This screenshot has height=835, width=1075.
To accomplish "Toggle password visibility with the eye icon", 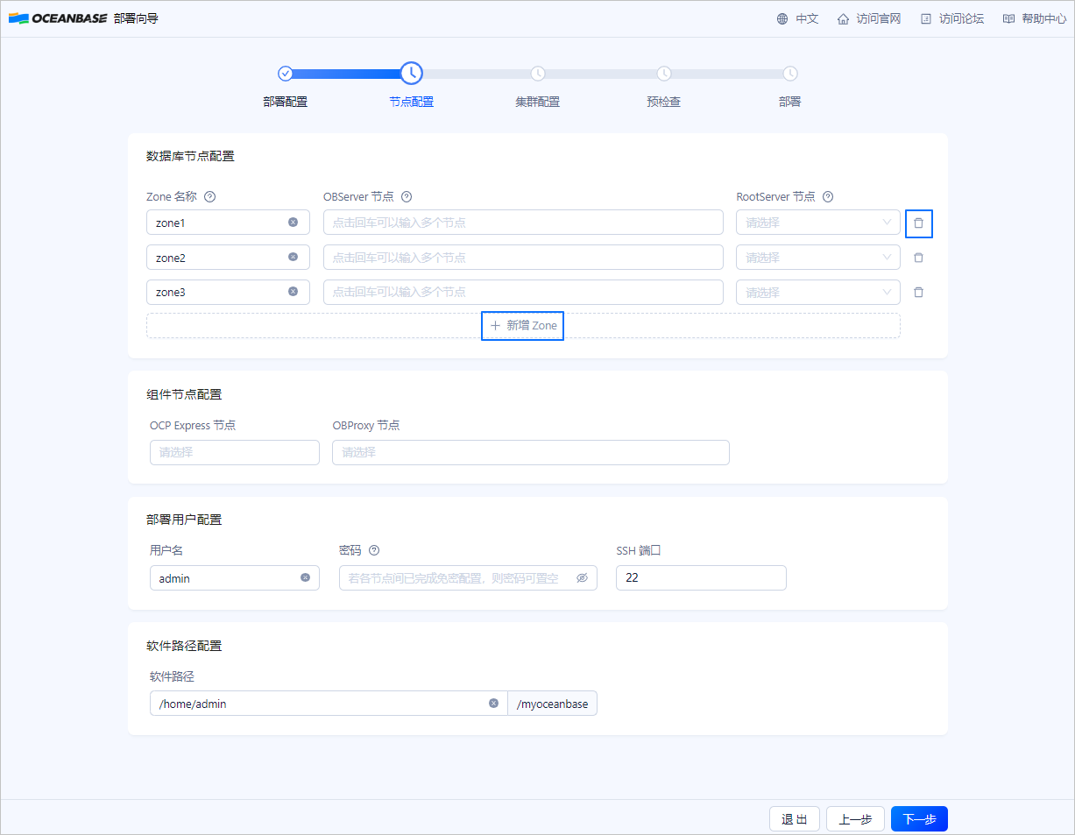I will point(582,577).
